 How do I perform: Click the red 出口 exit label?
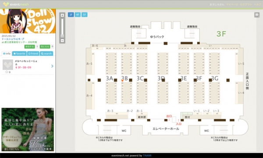(169, 116)
